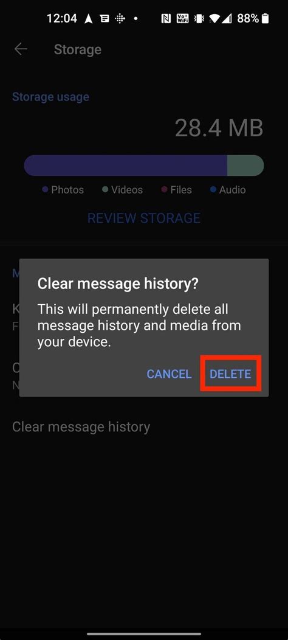Tap the vibrate mode icon

pos(199,18)
